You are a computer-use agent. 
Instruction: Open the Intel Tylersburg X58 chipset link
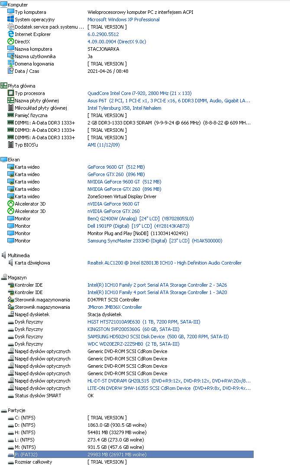pos(124,108)
